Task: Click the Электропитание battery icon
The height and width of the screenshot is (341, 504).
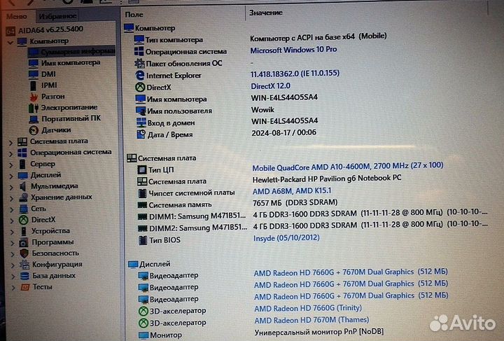Action: (x=33, y=108)
